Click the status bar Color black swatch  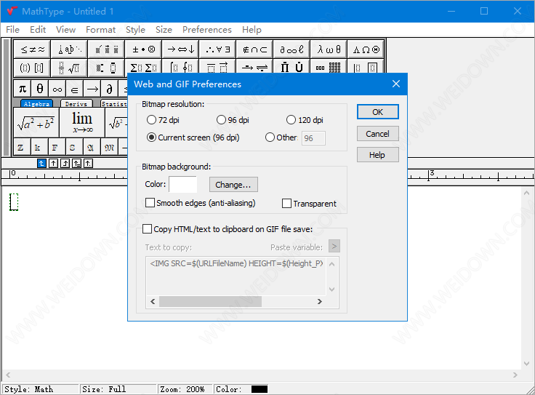click(x=260, y=389)
